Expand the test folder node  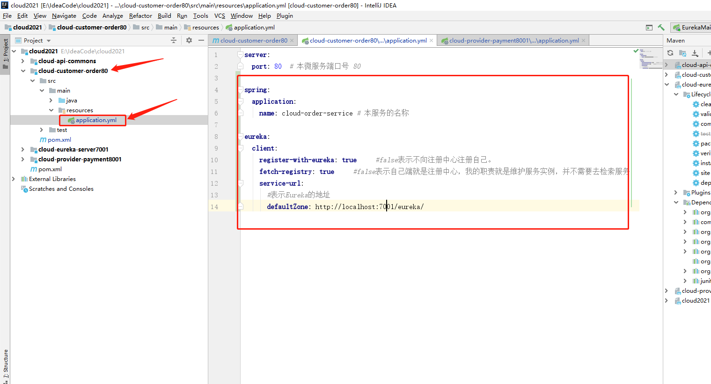(42, 130)
